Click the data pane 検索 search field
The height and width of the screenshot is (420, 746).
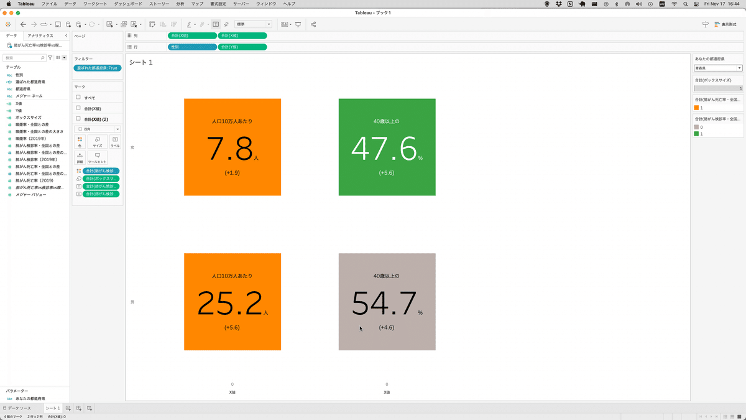pos(24,57)
